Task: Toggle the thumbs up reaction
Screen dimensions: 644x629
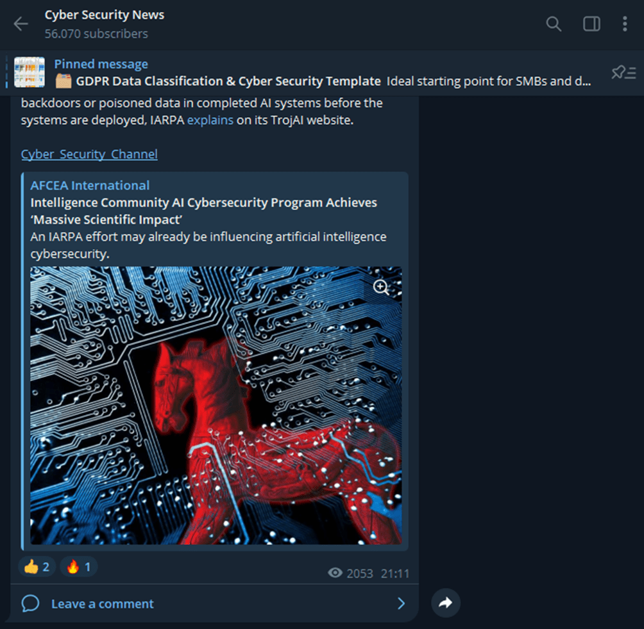Action: coord(37,567)
